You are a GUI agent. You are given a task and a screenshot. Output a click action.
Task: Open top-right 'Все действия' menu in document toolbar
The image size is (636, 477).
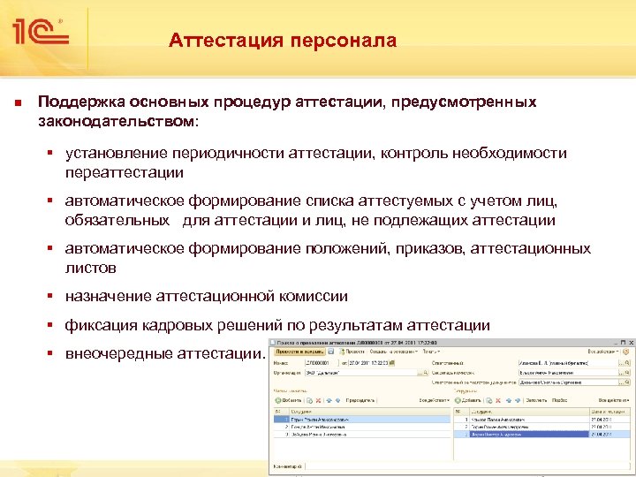[x=603, y=352]
